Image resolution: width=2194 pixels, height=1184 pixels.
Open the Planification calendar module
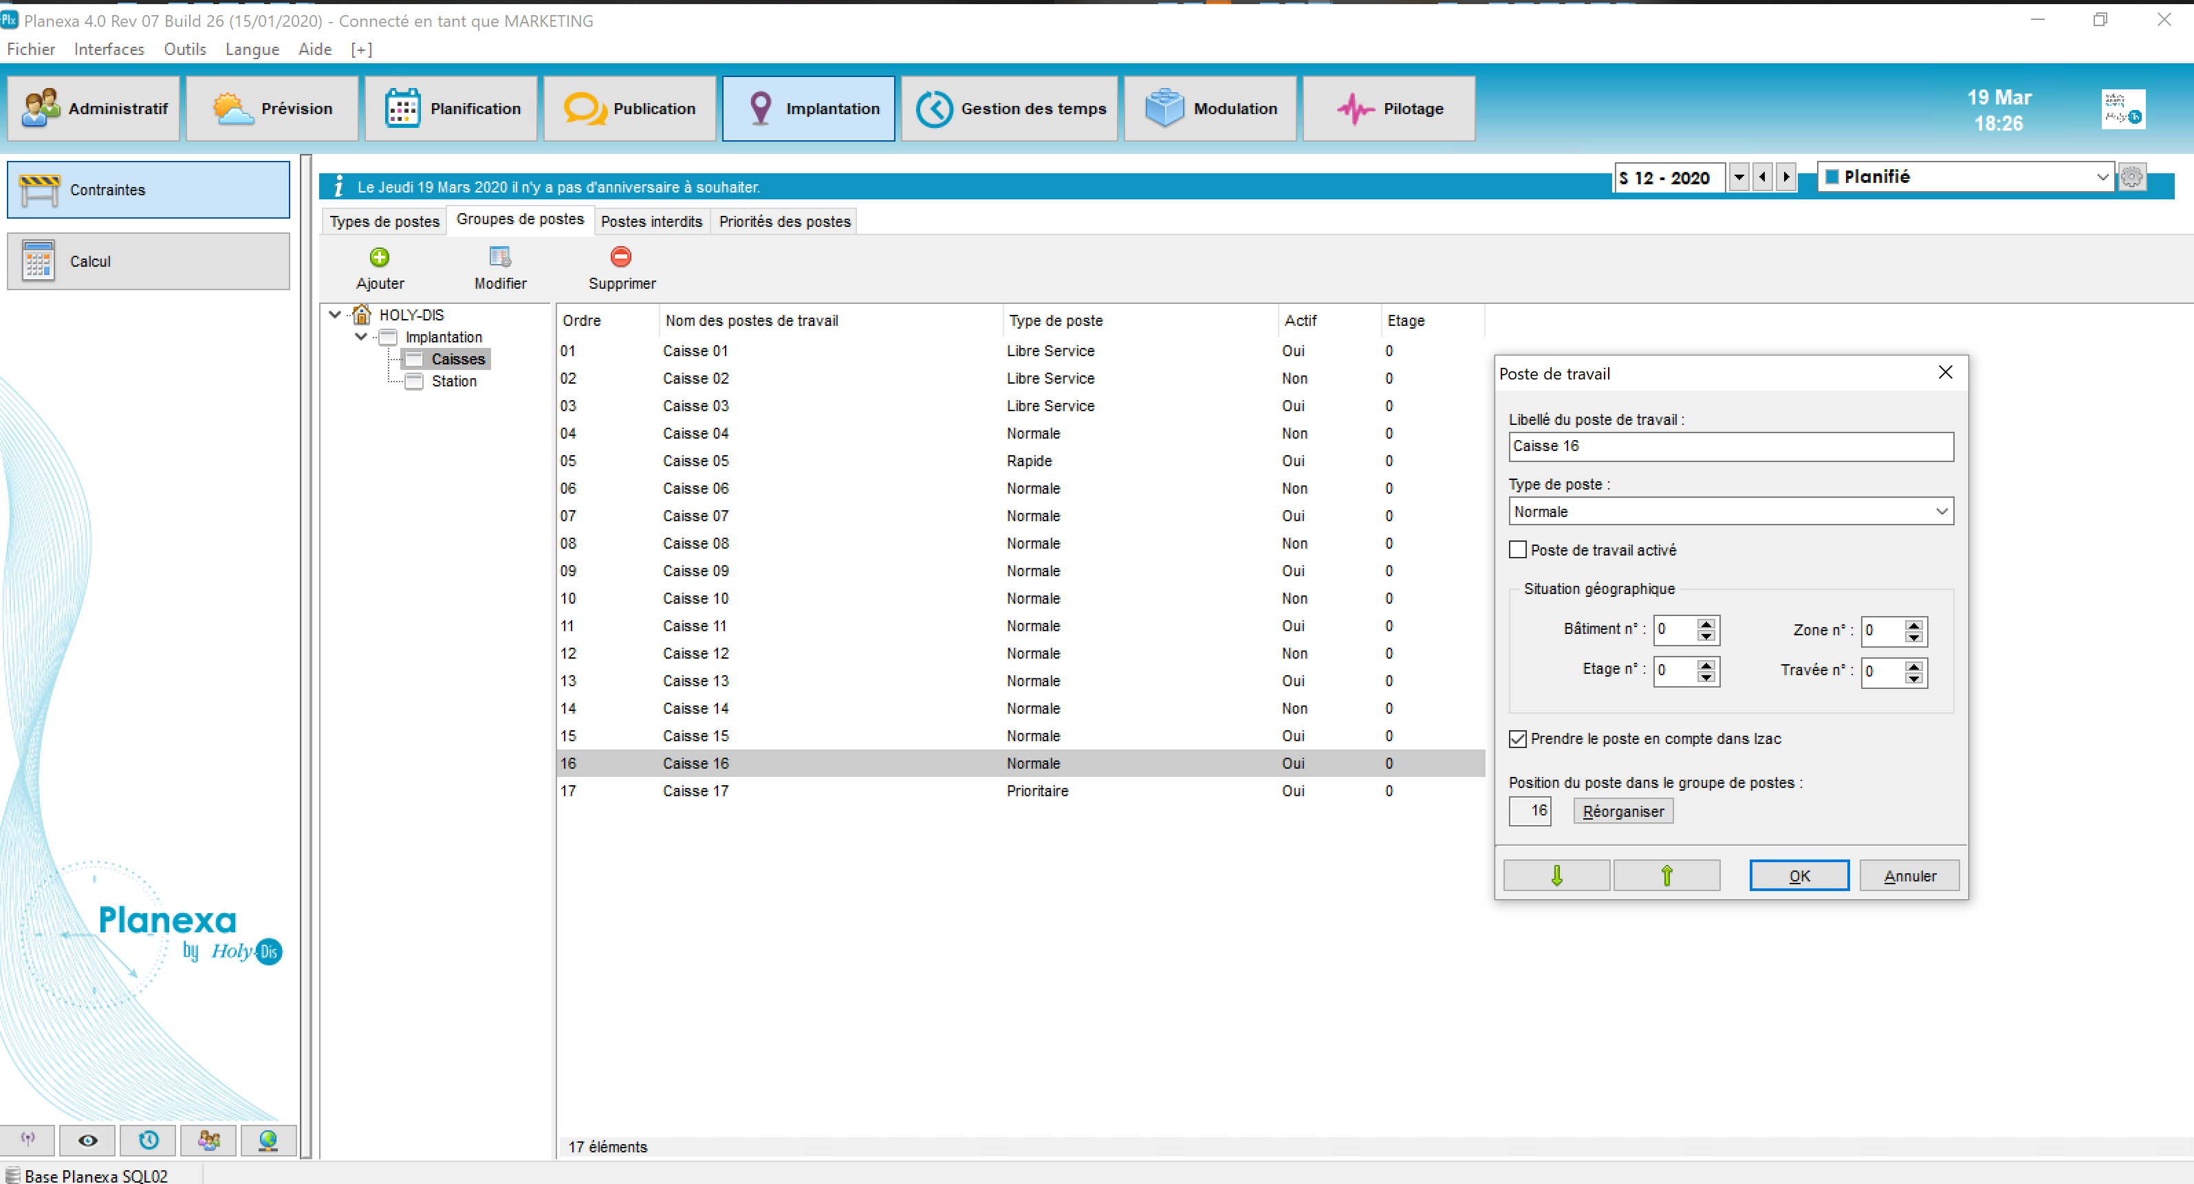pos(451,109)
